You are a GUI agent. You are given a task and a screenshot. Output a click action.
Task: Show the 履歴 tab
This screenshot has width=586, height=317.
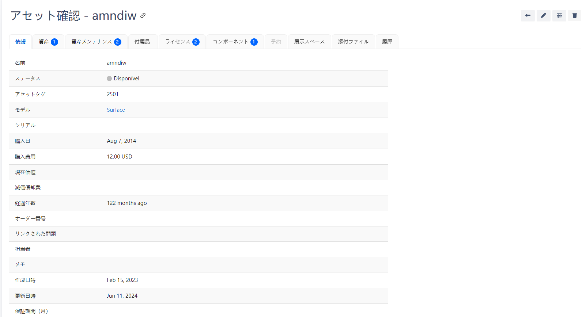(x=387, y=42)
